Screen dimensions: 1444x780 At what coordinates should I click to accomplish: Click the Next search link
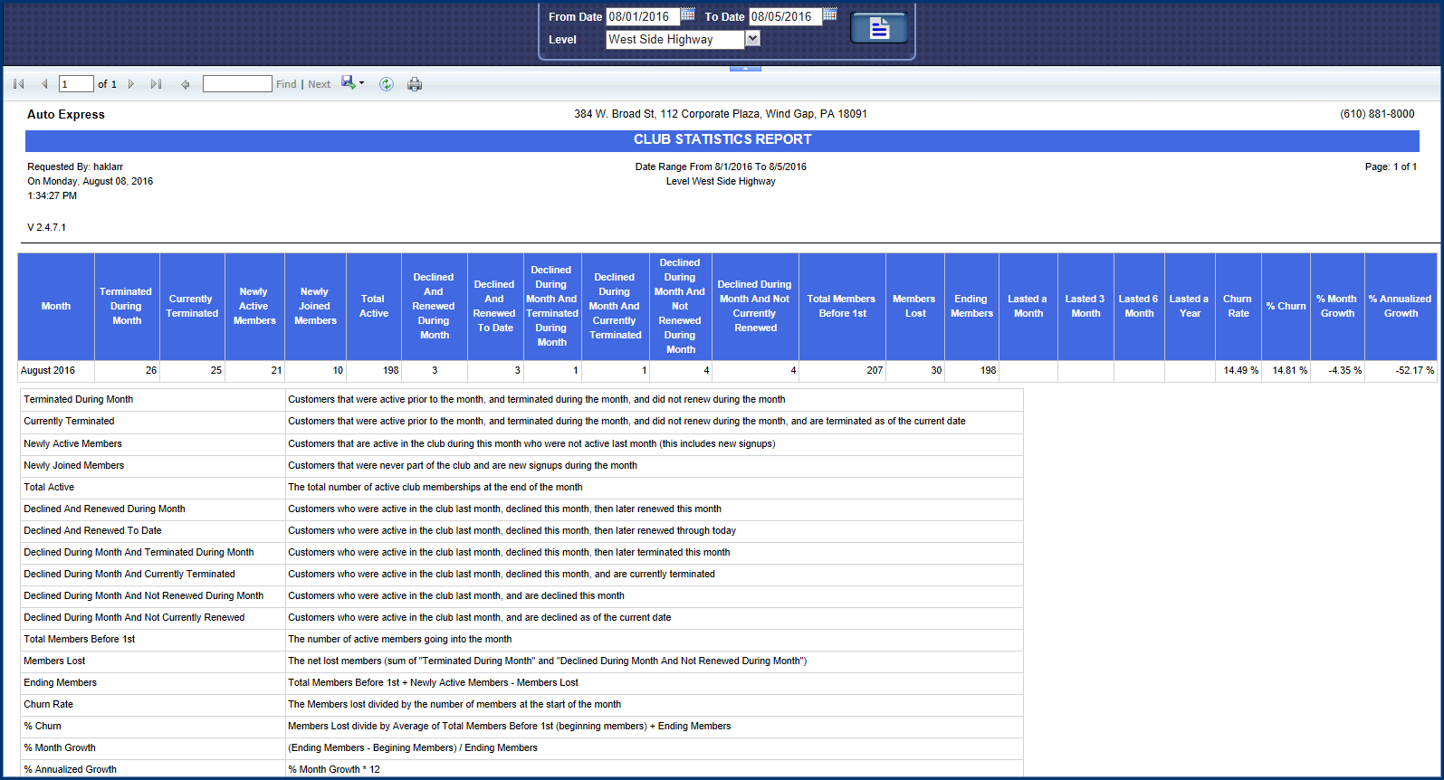tap(319, 84)
